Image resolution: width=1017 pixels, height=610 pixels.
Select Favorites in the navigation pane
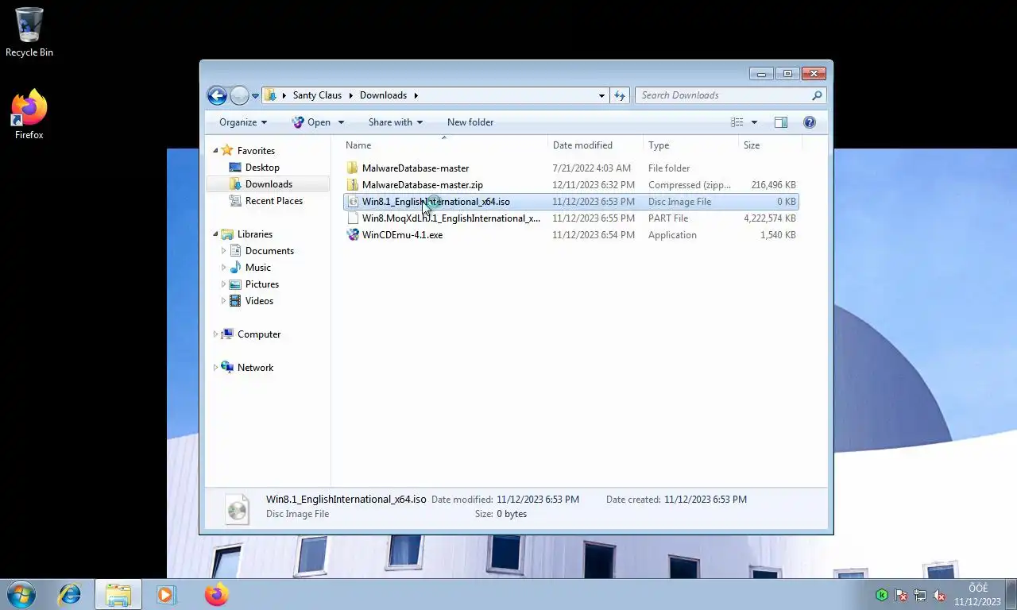pos(256,151)
